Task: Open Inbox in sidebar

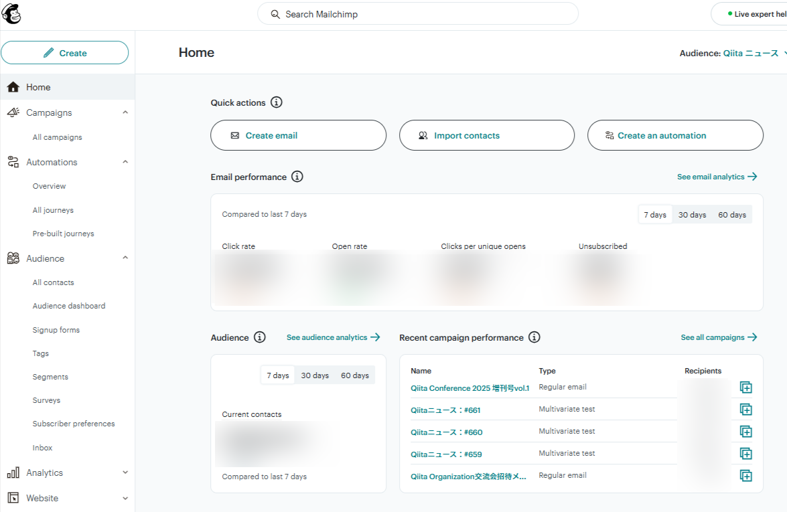Action: (x=42, y=448)
